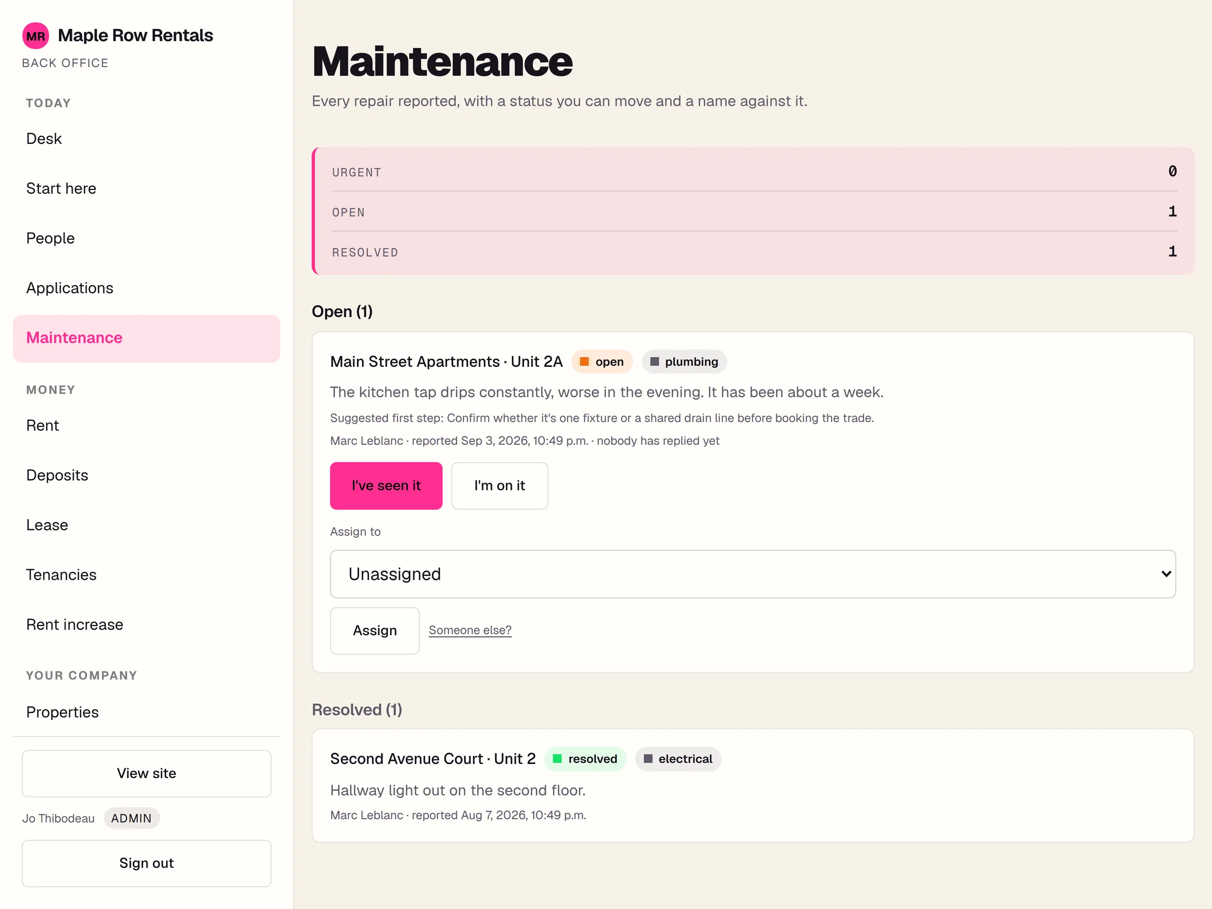Viewport: 1212px width, 909px height.
Task: Select Maintenance in the sidebar
Action: [146, 338]
